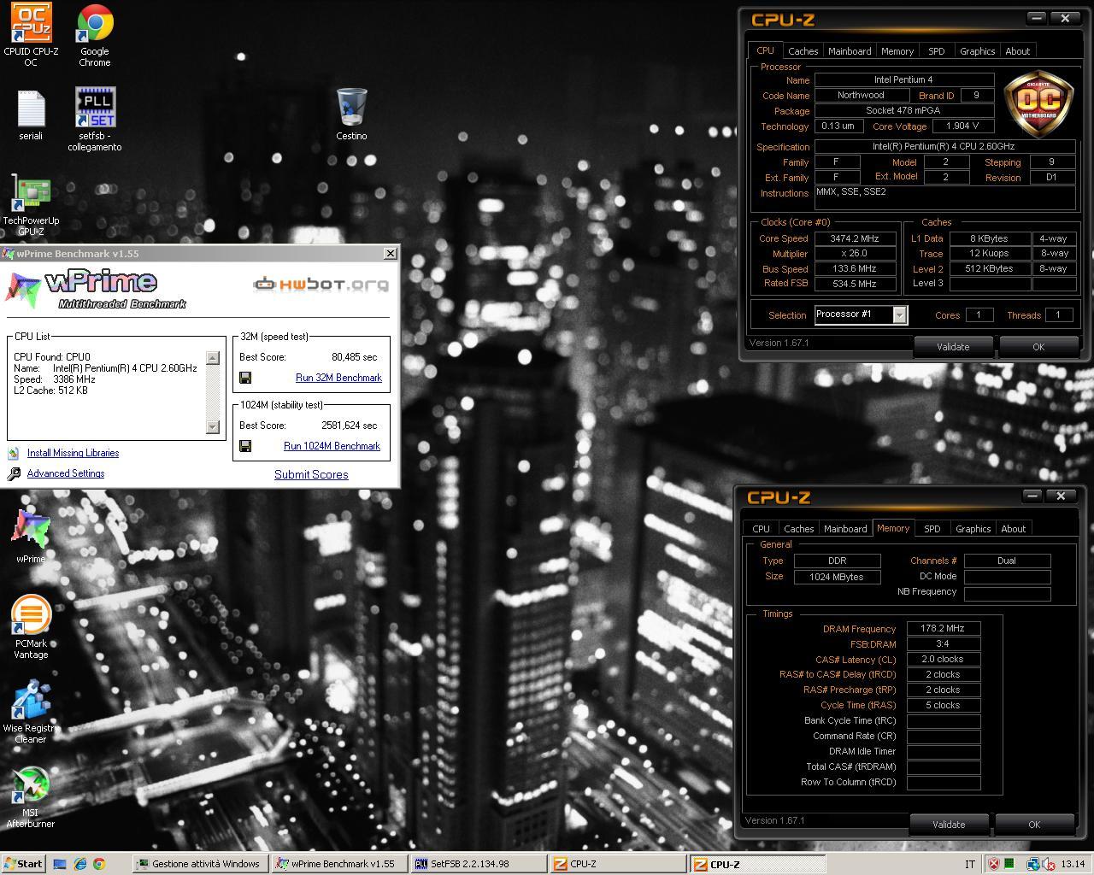Image resolution: width=1094 pixels, height=875 pixels.
Task: Open the Caches tab in the upper CPU-Z window
Action: (x=803, y=51)
